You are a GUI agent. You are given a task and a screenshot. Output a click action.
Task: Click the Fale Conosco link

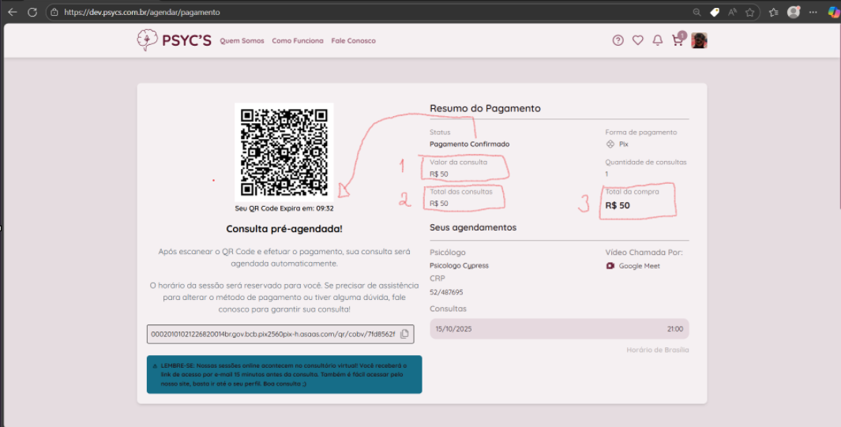(353, 41)
